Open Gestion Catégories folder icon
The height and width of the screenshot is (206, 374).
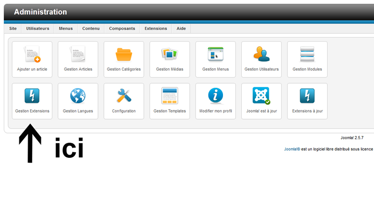point(123,55)
